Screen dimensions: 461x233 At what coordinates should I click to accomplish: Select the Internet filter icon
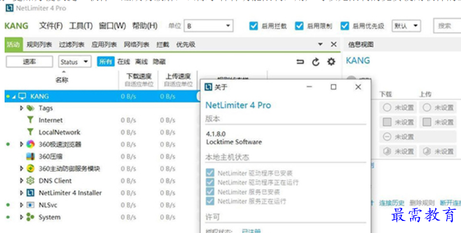click(30, 120)
